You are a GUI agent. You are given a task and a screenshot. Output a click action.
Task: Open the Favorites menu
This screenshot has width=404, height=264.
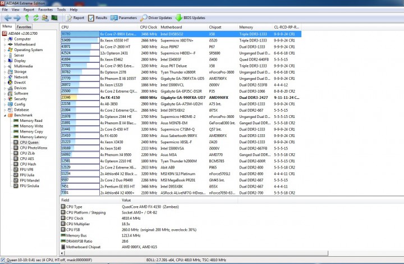click(x=45, y=10)
